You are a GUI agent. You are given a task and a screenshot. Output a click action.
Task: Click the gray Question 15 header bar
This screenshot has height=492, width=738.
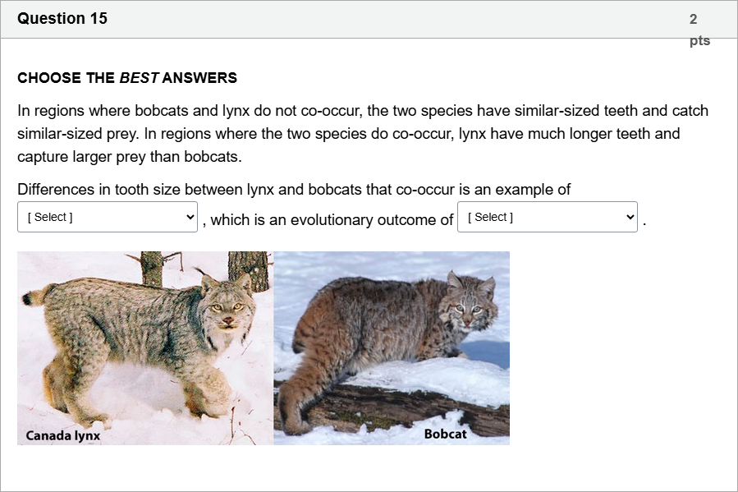click(369, 18)
